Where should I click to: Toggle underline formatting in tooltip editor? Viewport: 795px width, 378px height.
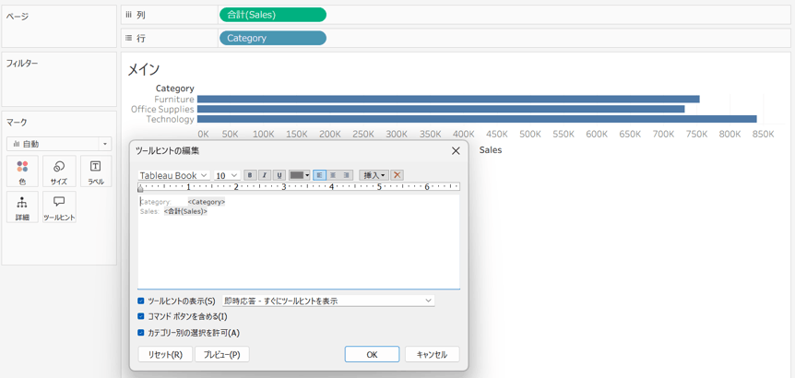click(279, 175)
